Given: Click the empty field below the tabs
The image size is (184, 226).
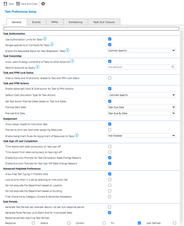Looking at the screenshot, I should click(91, 29).
